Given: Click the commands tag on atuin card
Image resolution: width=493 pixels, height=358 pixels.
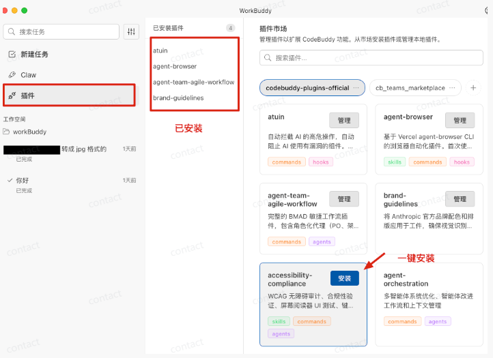Looking at the screenshot, I should tap(286, 162).
